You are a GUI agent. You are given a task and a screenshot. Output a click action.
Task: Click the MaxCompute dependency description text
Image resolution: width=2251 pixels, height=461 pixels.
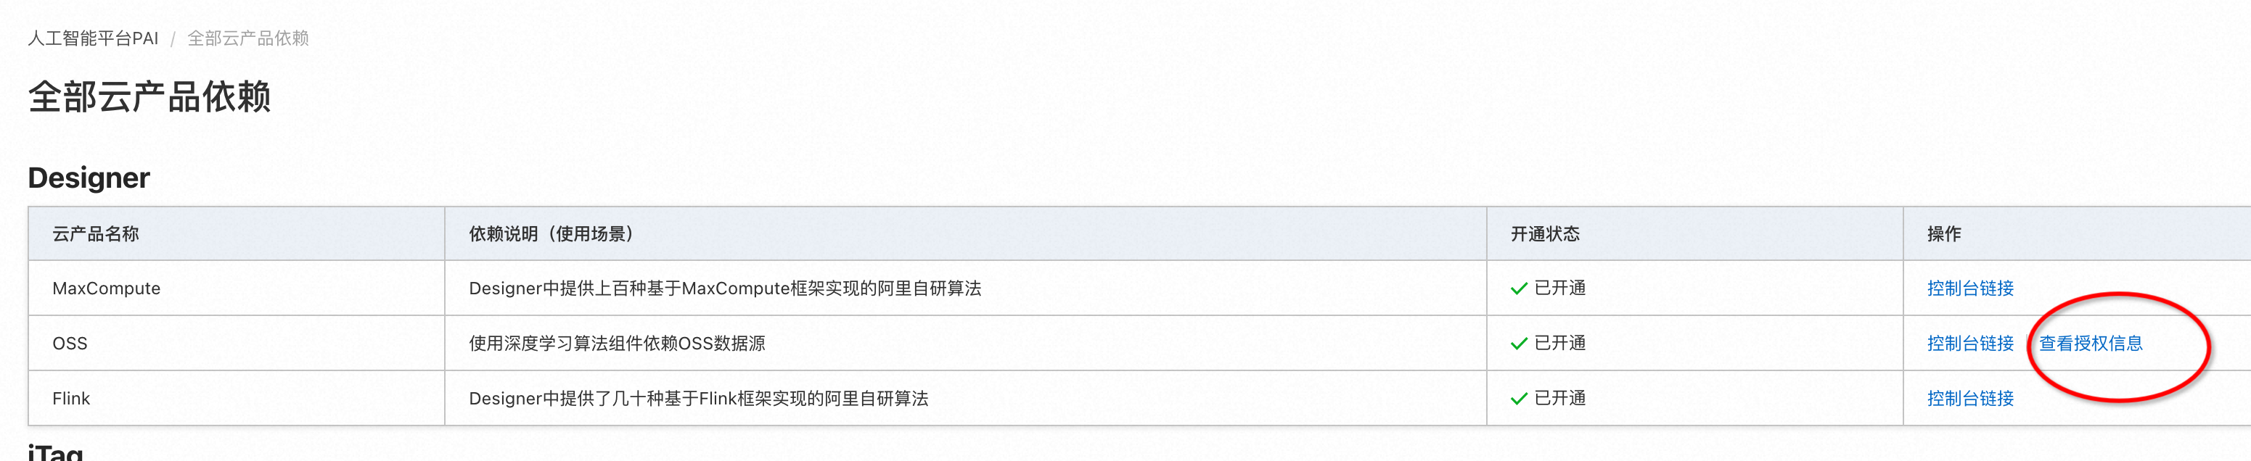[724, 288]
